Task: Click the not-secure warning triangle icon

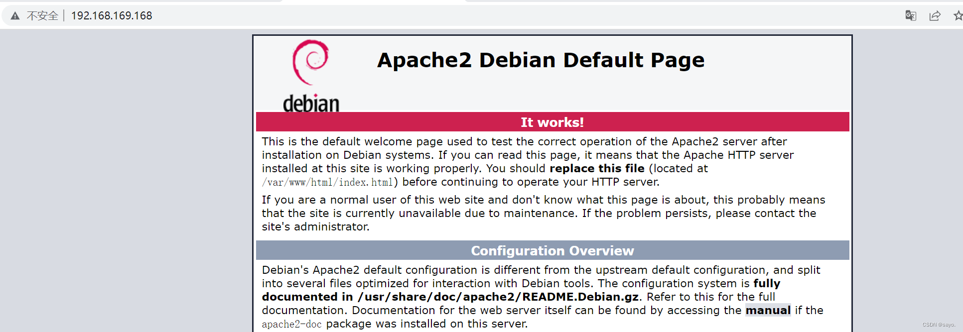Action: click(x=15, y=16)
